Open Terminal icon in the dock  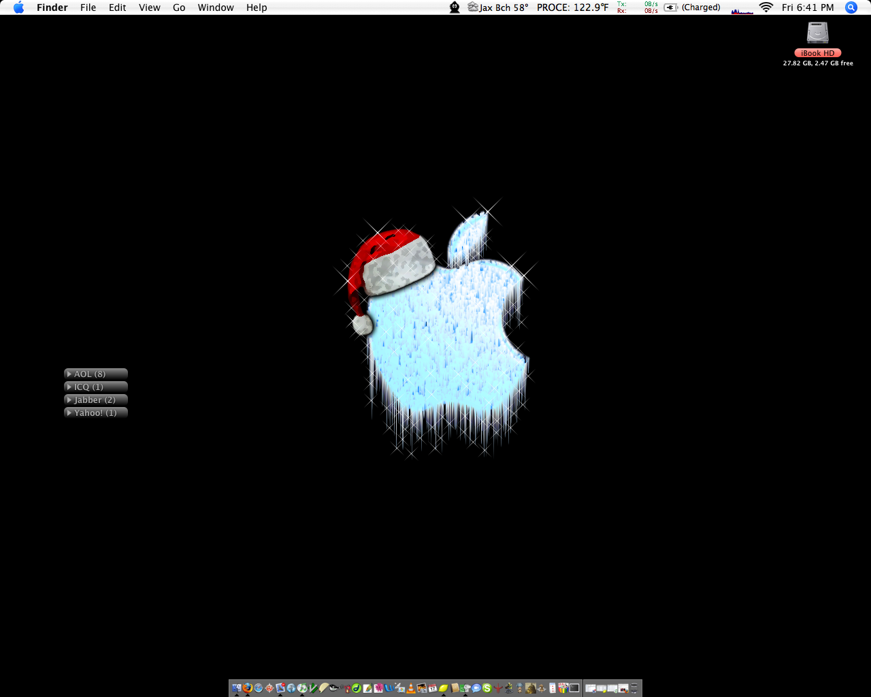point(574,688)
